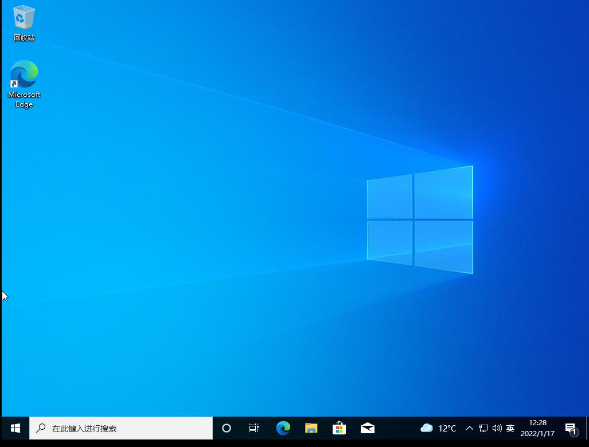This screenshot has height=447, width=589.
Task: Click the taskbar search box
Action: [121, 428]
